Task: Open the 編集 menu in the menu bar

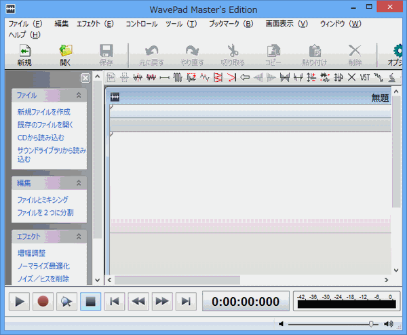Action: click(x=62, y=24)
